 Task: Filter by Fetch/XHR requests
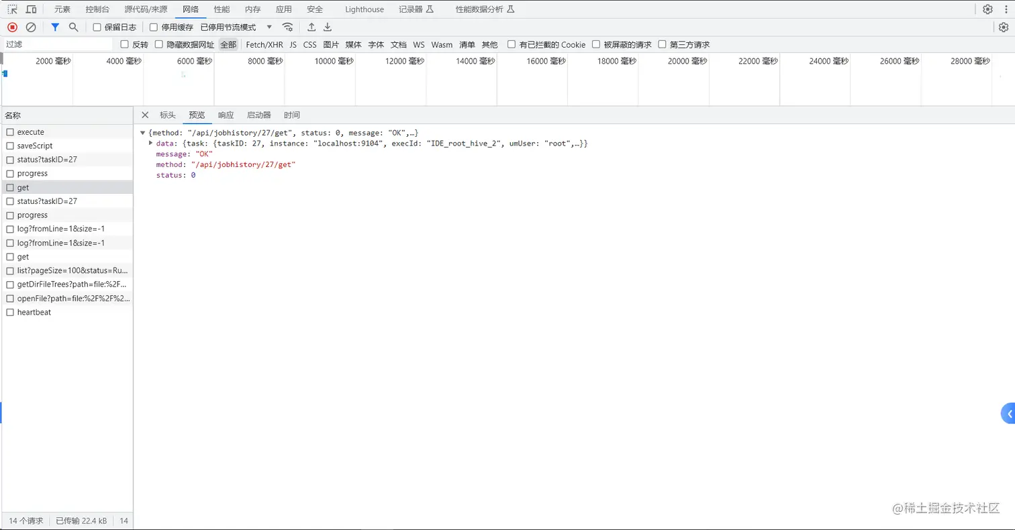264,44
